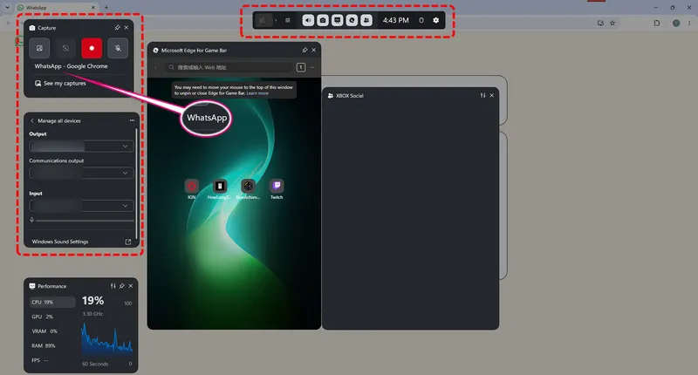Open the HowLongToBeat shortcut

point(220,189)
